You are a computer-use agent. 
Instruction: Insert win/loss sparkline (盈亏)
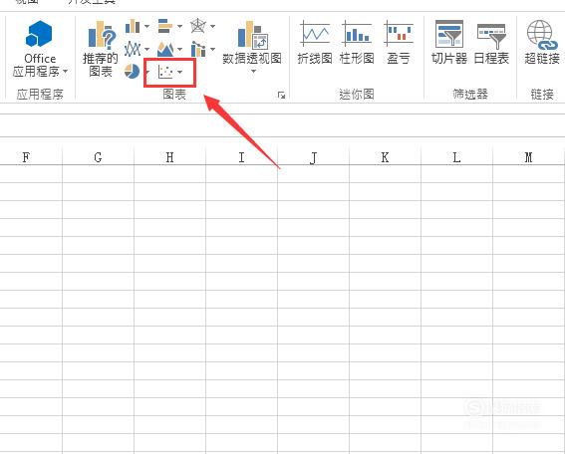399,43
